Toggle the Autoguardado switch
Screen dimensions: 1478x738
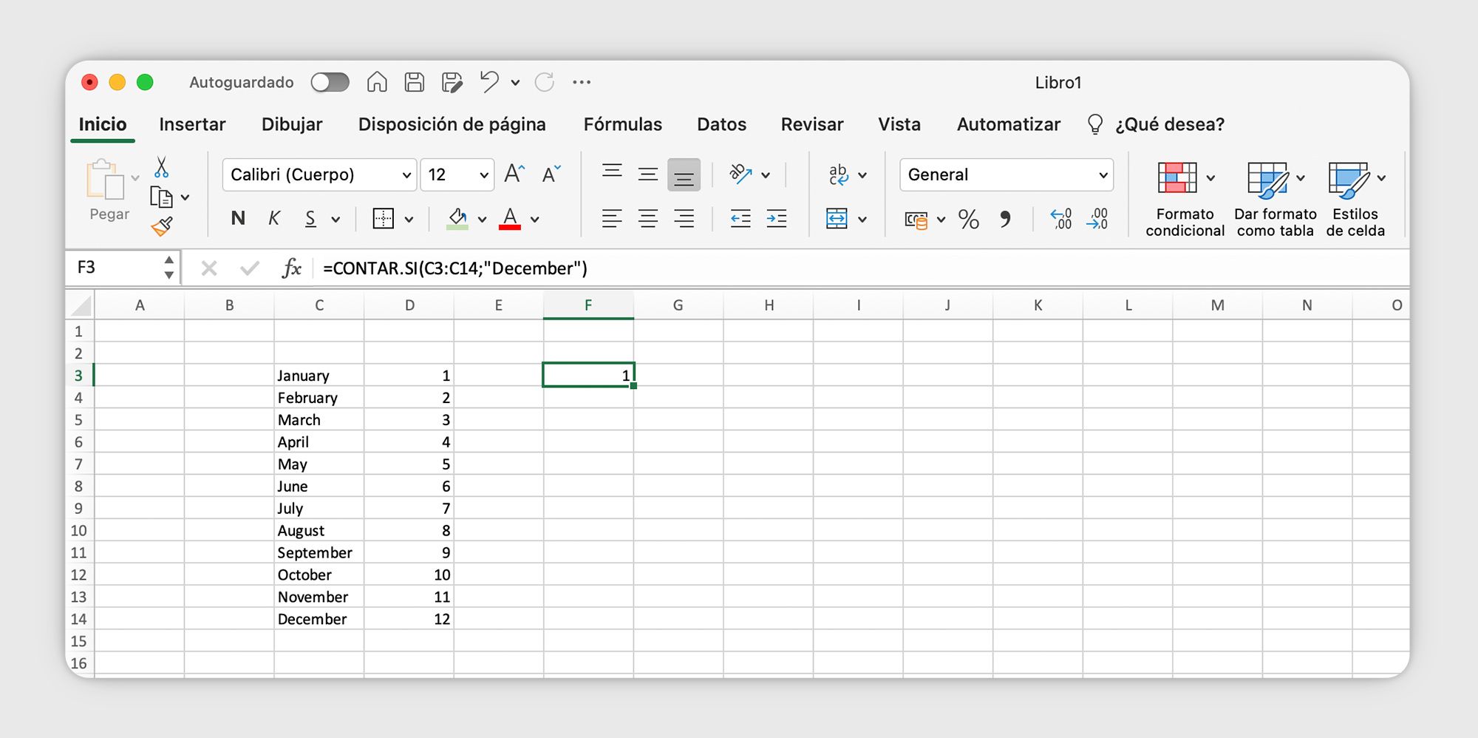click(330, 82)
